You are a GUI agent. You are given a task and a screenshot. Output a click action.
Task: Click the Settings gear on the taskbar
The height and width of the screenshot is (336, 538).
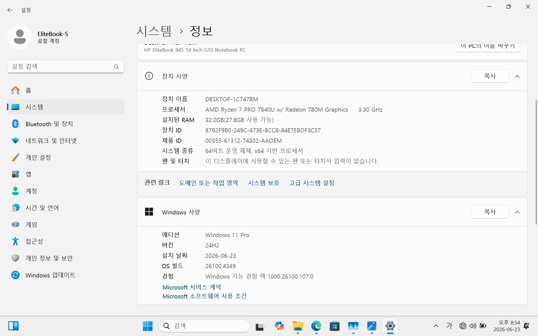pyautogui.click(x=390, y=326)
